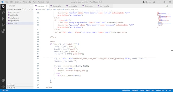Click New Folder icon in explorer header
This screenshot has width=173, height=92.
tap(26, 9)
